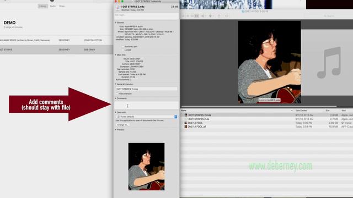Screen dimensions: 353x198
Task: Select Finder column view button
Action: [192, 16]
